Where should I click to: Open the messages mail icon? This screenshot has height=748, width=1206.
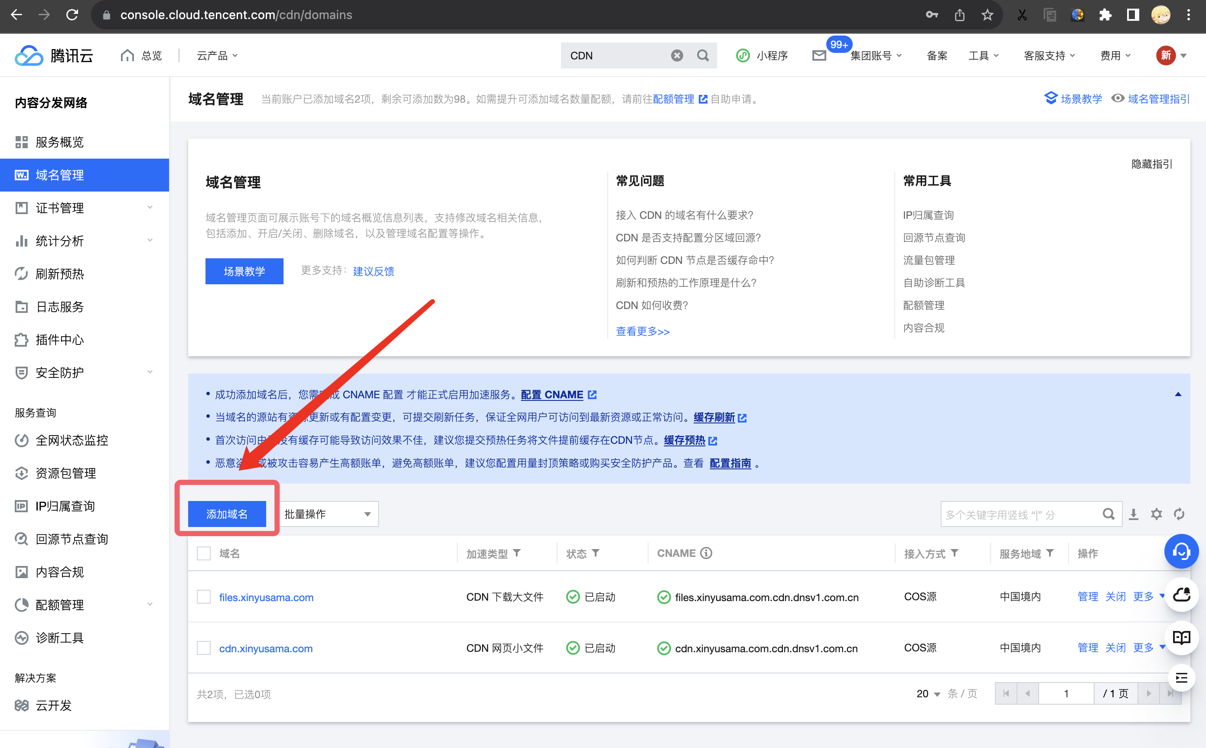(819, 55)
